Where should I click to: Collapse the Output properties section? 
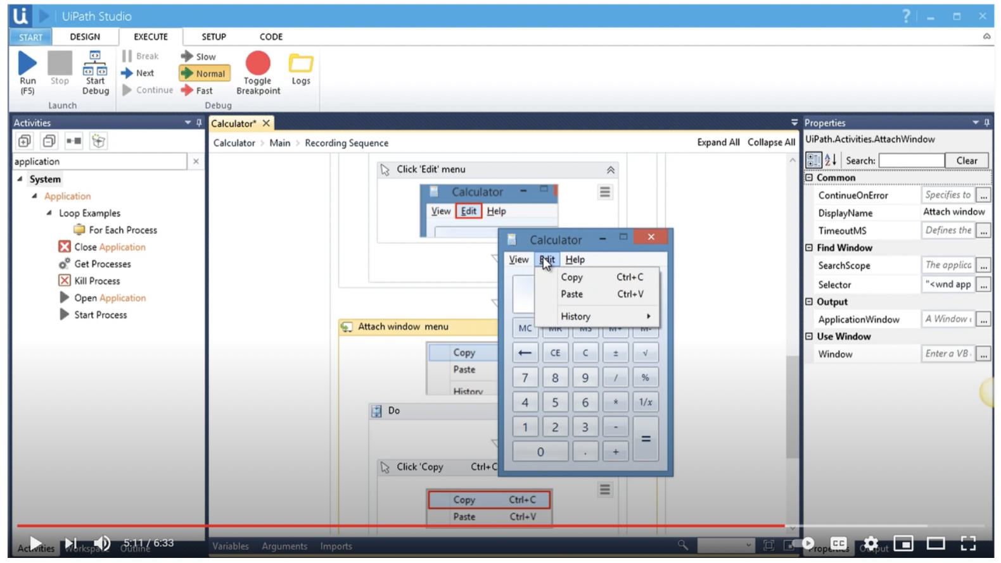coord(809,302)
